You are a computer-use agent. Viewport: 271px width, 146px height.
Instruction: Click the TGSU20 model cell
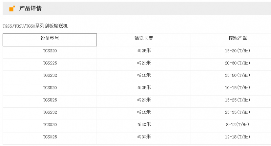(50, 89)
